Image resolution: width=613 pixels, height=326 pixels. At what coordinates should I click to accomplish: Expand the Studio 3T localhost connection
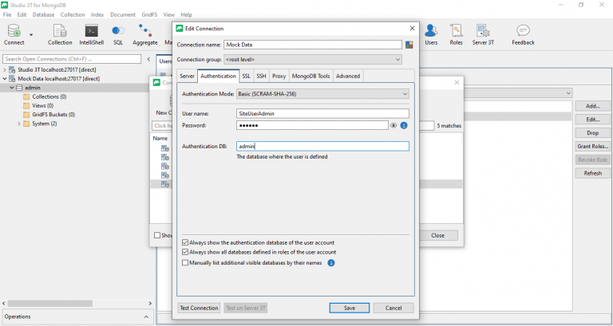click(x=5, y=69)
